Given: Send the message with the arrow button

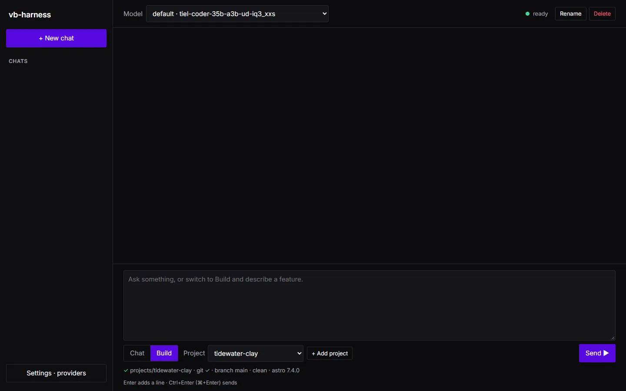Looking at the screenshot, I should tap(597, 353).
